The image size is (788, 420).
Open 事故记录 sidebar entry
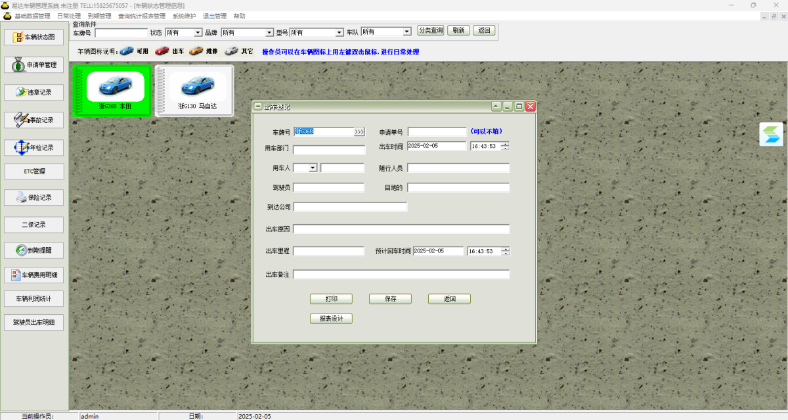click(34, 120)
